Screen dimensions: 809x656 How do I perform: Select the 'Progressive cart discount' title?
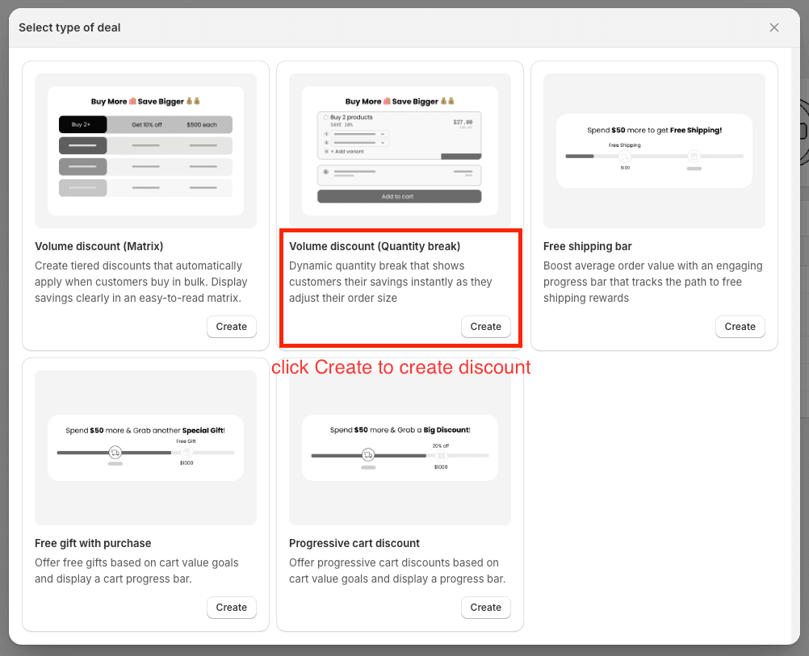coord(354,543)
